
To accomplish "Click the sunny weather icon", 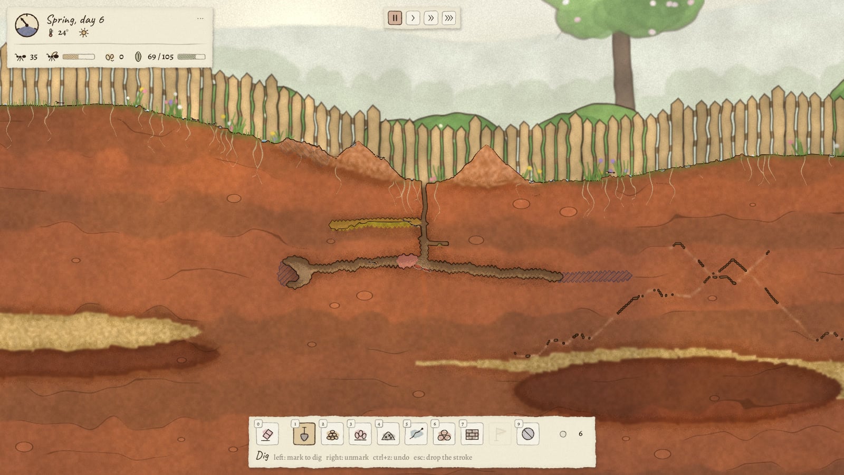I will click(83, 33).
